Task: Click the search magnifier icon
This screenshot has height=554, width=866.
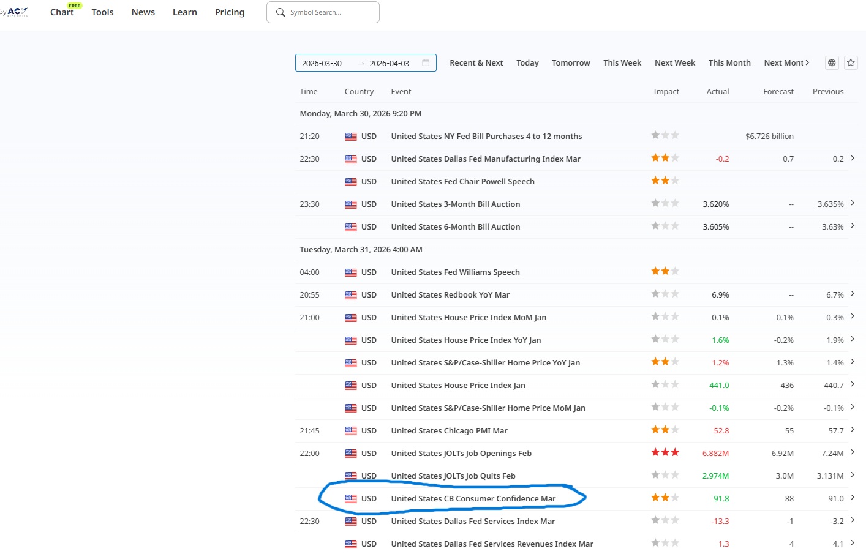Action: tap(281, 12)
